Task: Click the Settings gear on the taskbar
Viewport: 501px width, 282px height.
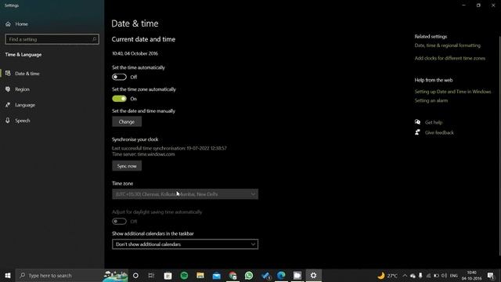Action: pyautogui.click(x=313, y=275)
